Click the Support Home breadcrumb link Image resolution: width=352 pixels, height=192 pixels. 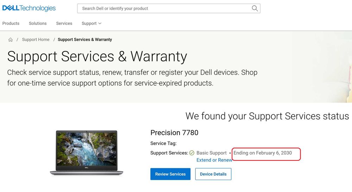pyautogui.click(x=36, y=40)
